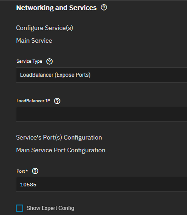The height and width of the screenshot is (215, 187).
Task: Place cursor after the 10585 port value
Action: (37, 185)
